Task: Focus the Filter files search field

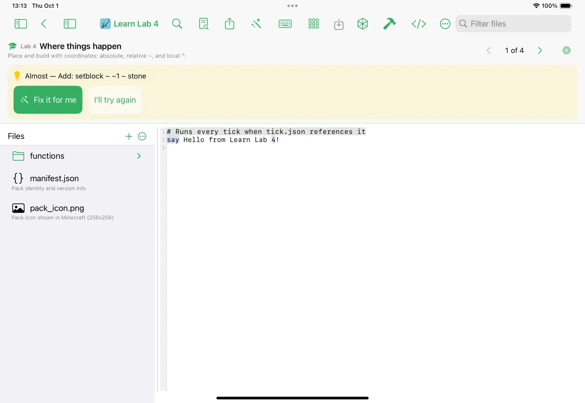Action: tap(513, 24)
